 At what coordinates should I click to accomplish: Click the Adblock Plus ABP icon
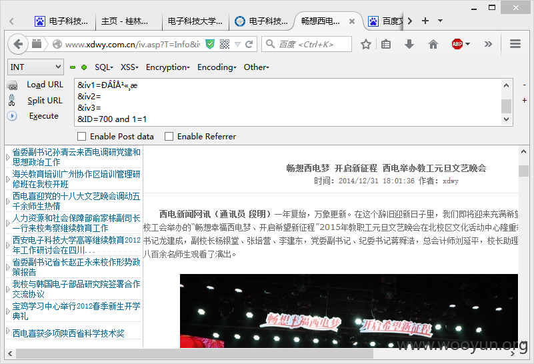pos(457,44)
